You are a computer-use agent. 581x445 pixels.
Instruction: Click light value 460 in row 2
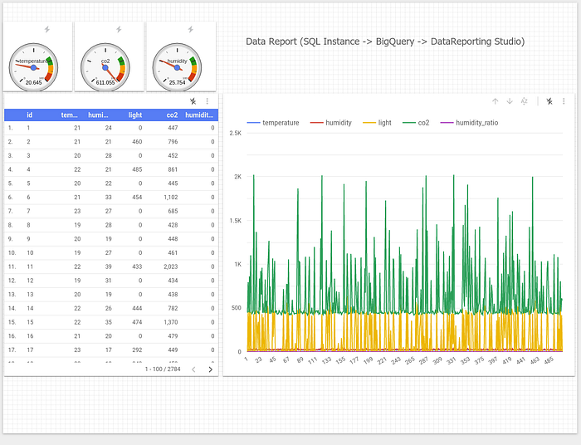pos(137,141)
